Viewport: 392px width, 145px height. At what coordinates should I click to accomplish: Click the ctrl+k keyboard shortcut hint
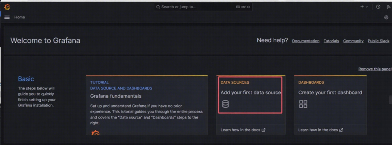tap(243, 7)
